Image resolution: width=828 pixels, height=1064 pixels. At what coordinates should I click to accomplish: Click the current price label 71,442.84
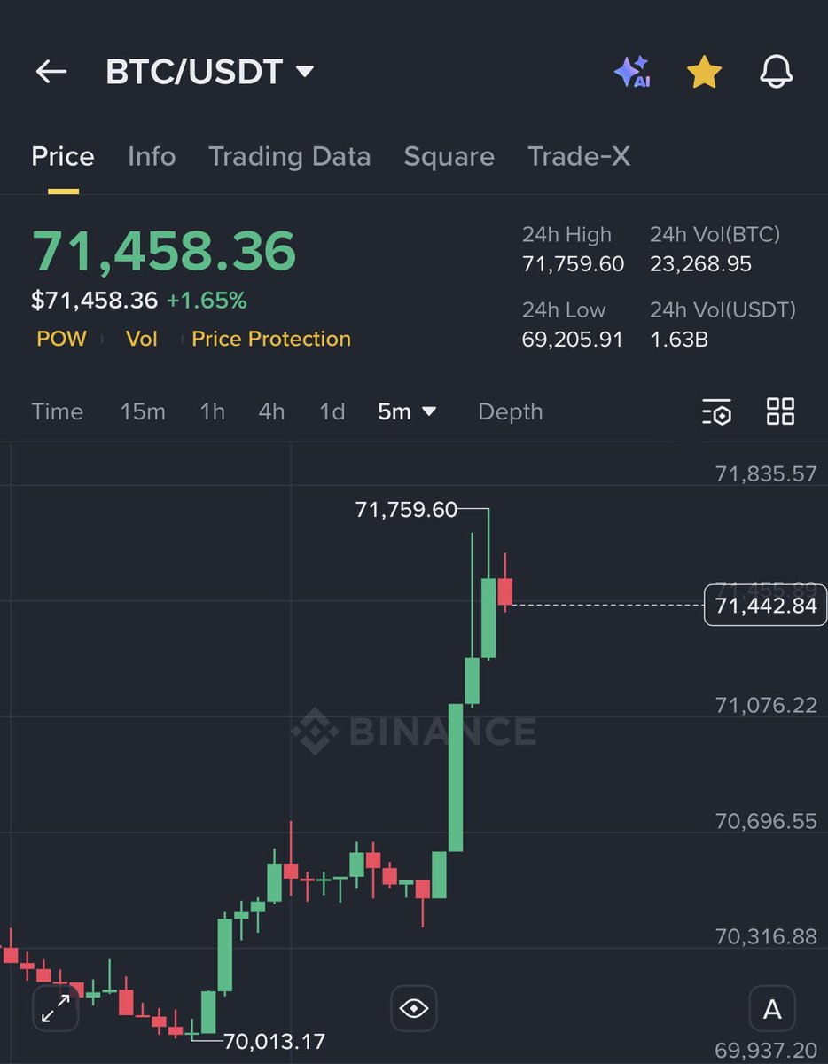click(765, 606)
